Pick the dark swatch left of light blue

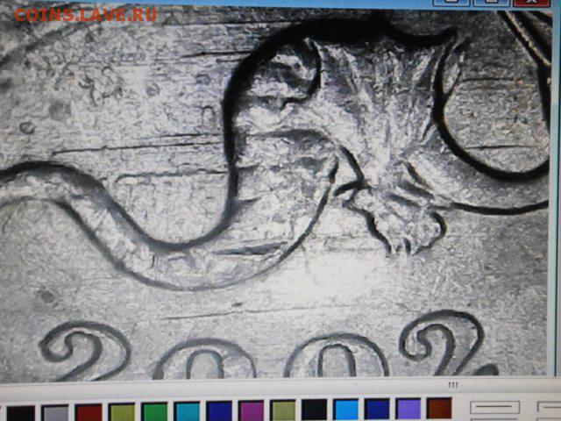point(314,410)
